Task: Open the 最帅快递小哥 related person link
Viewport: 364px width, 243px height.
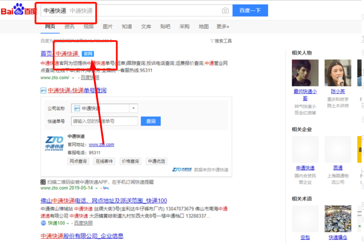Action: [305, 95]
